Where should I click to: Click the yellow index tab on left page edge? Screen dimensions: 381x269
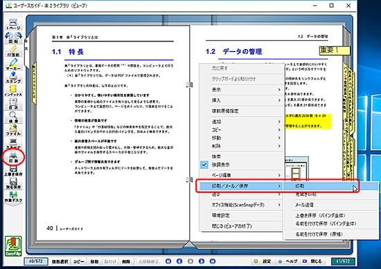34,84
